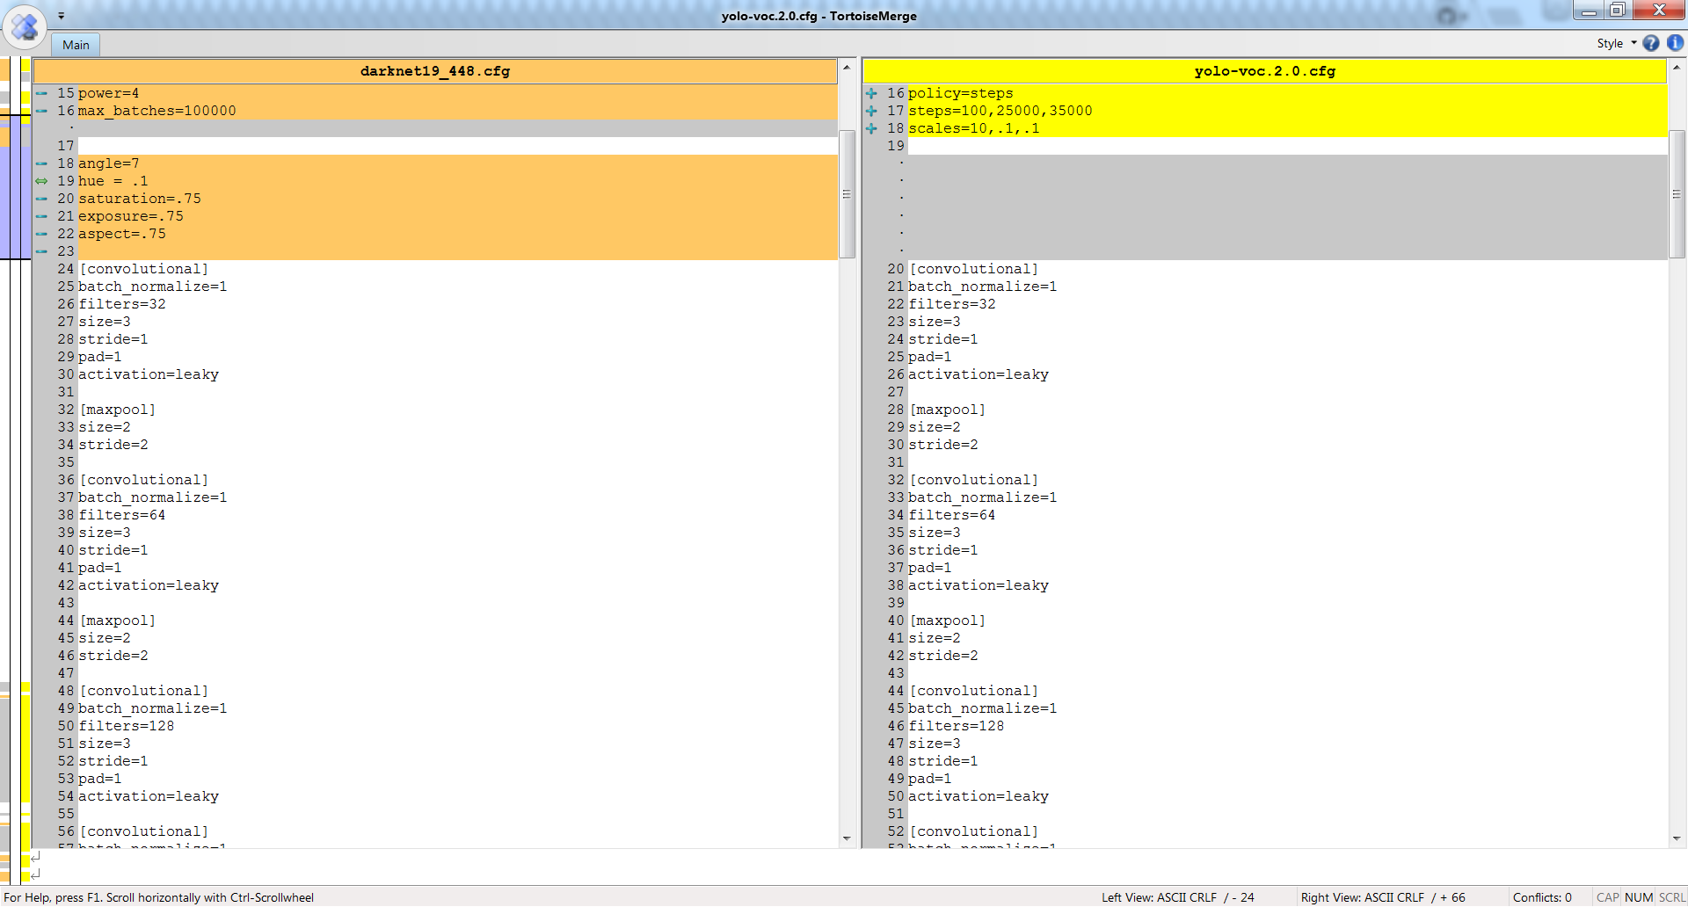
Task: Click the darknet19_448.cfg pane header
Action: point(435,71)
